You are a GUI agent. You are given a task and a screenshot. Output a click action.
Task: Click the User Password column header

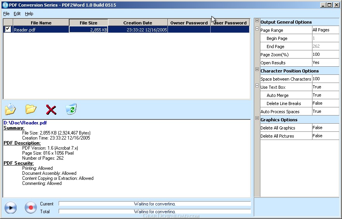pos(230,22)
